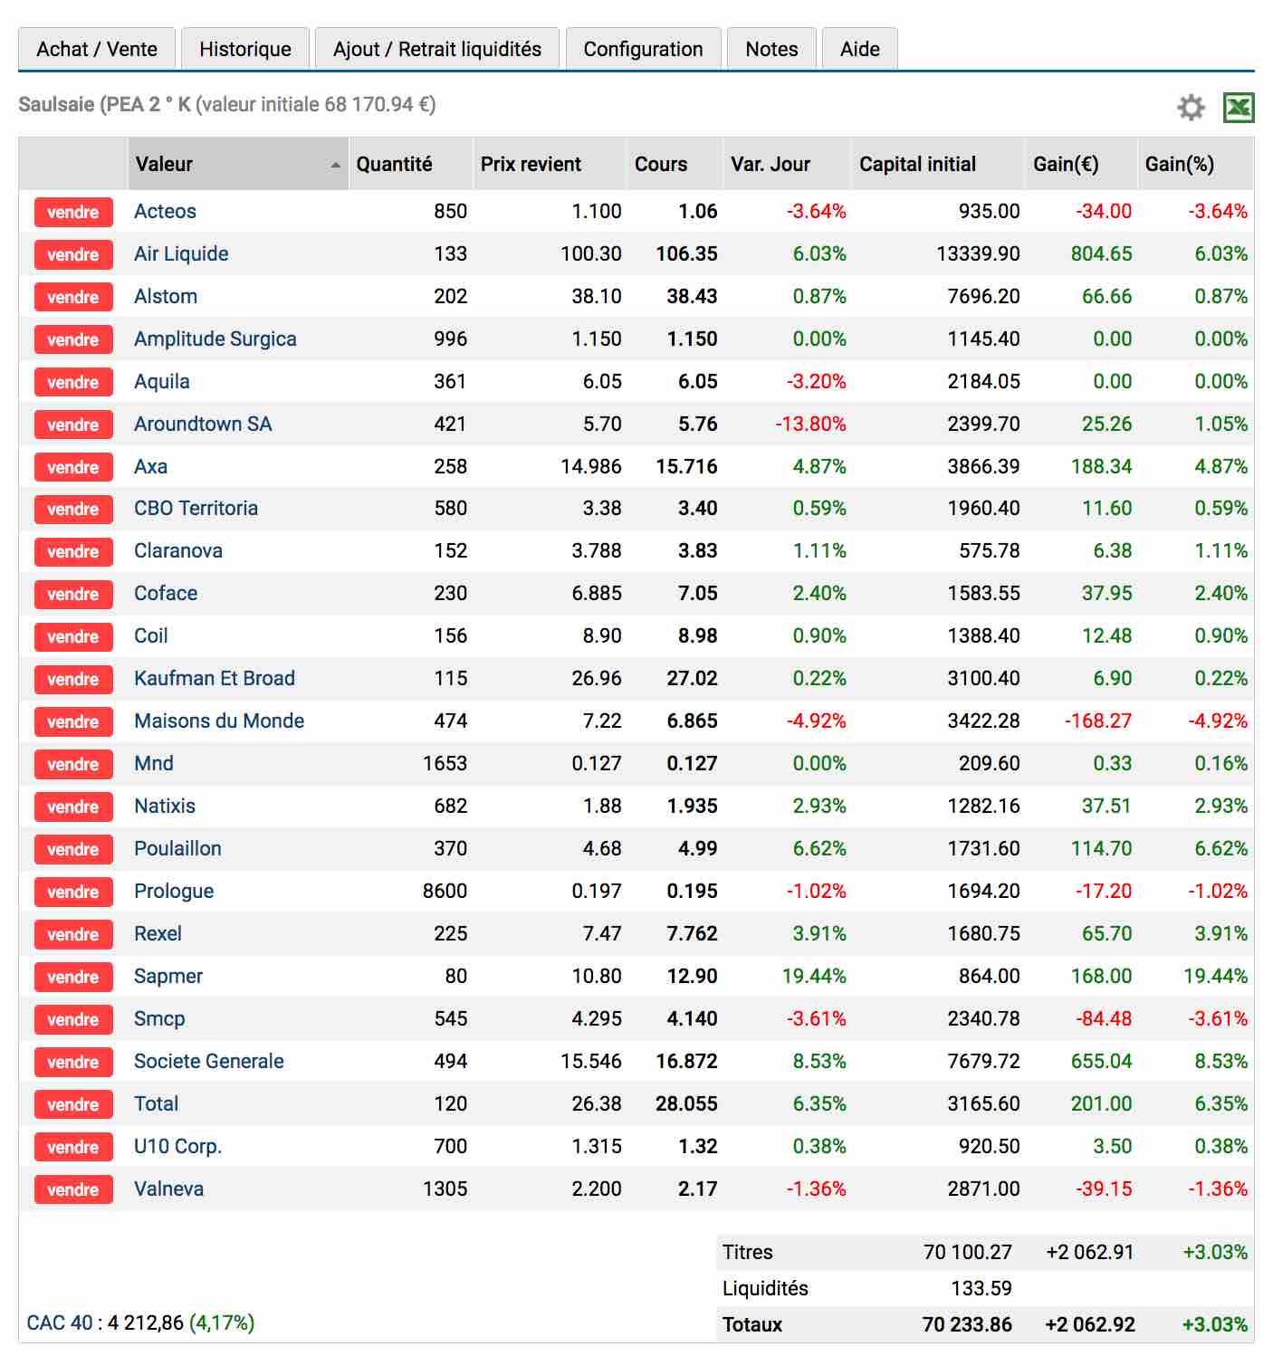
Task: Select Prologue quantity 8600
Action: coord(445,892)
